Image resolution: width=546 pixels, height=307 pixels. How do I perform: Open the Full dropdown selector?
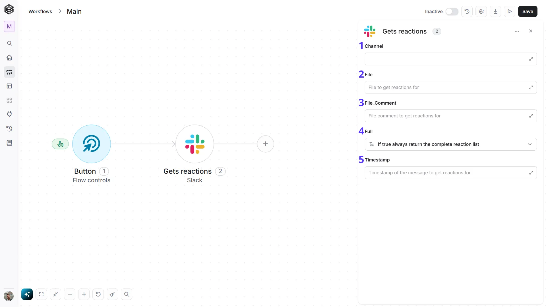point(451,144)
